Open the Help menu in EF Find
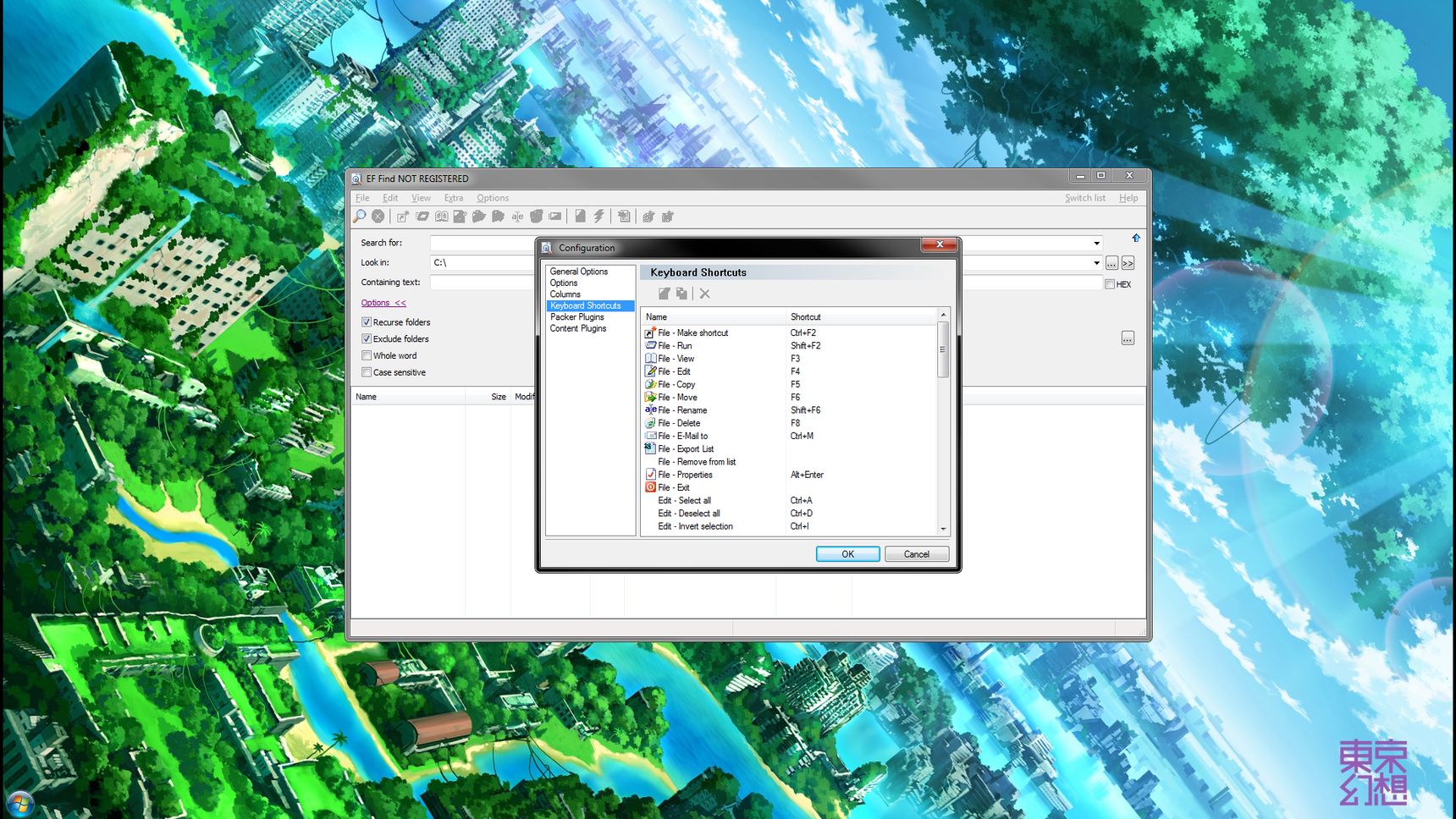The height and width of the screenshot is (819, 1456). [1128, 198]
